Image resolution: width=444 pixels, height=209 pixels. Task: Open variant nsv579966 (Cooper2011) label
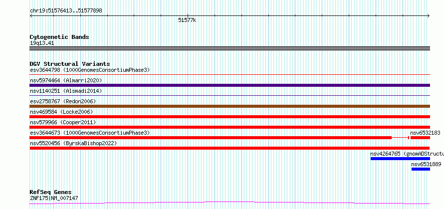click(x=63, y=122)
